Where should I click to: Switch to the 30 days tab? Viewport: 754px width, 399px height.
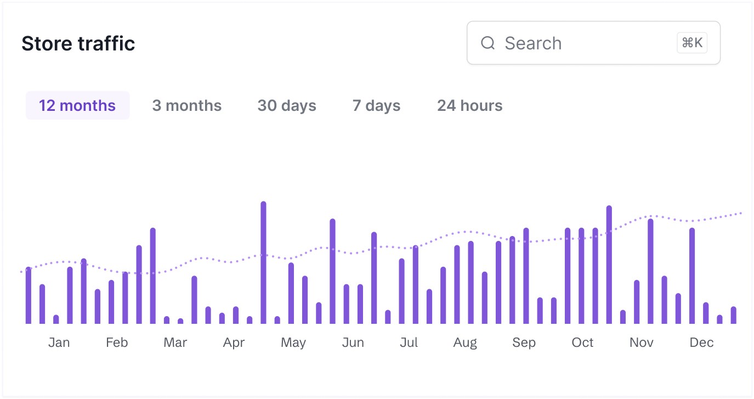[x=287, y=105]
